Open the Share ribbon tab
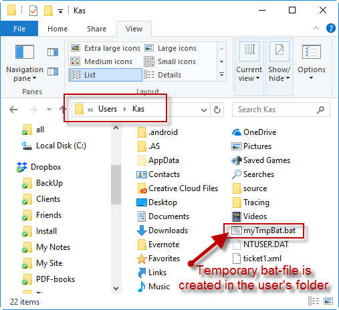339x310 pixels. (96, 29)
